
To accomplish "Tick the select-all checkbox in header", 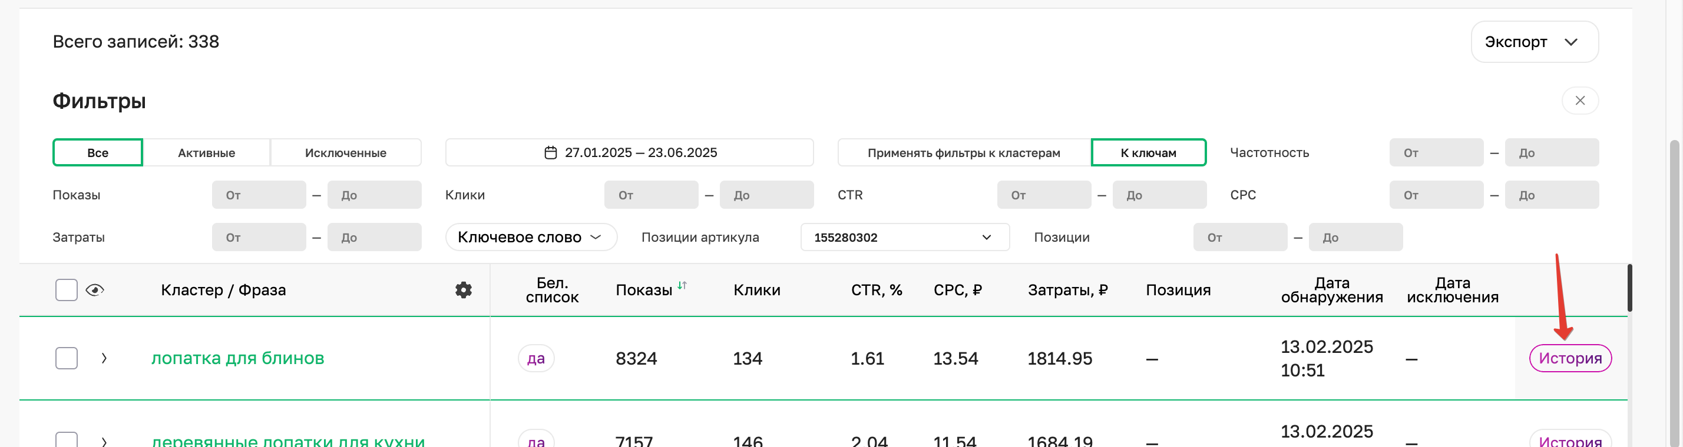I will tap(67, 290).
